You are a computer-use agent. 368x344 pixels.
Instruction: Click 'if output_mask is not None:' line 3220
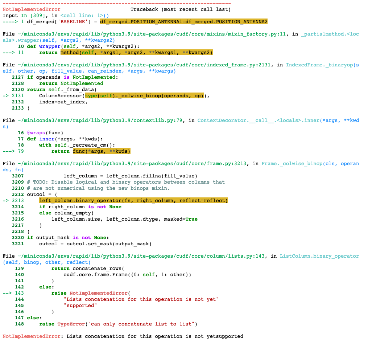pyautogui.click(x=68, y=238)
